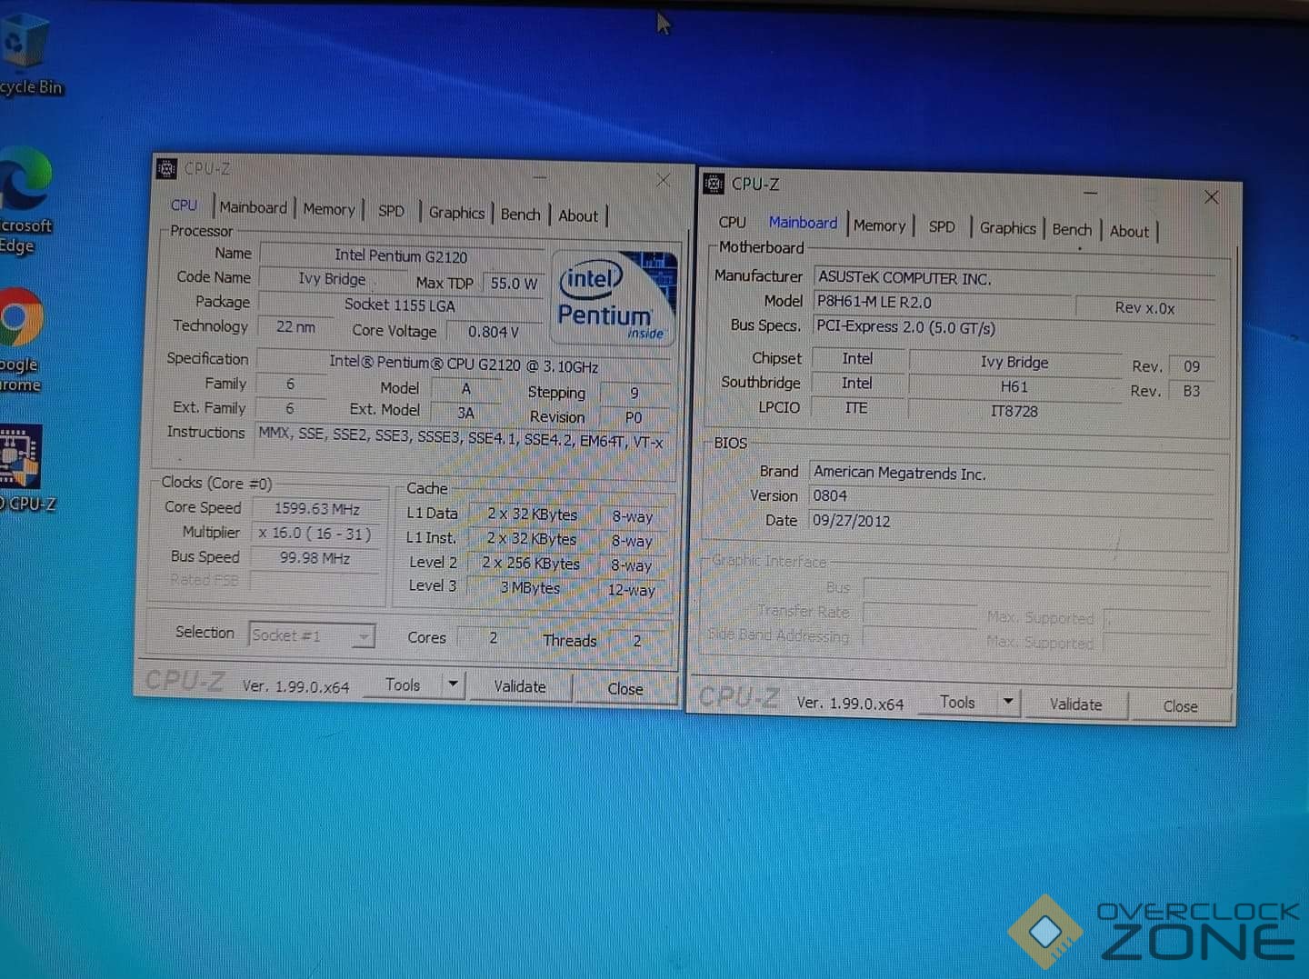Click Close button in left CPU-Z window
Screen dimensions: 1309x979
[625, 689]
